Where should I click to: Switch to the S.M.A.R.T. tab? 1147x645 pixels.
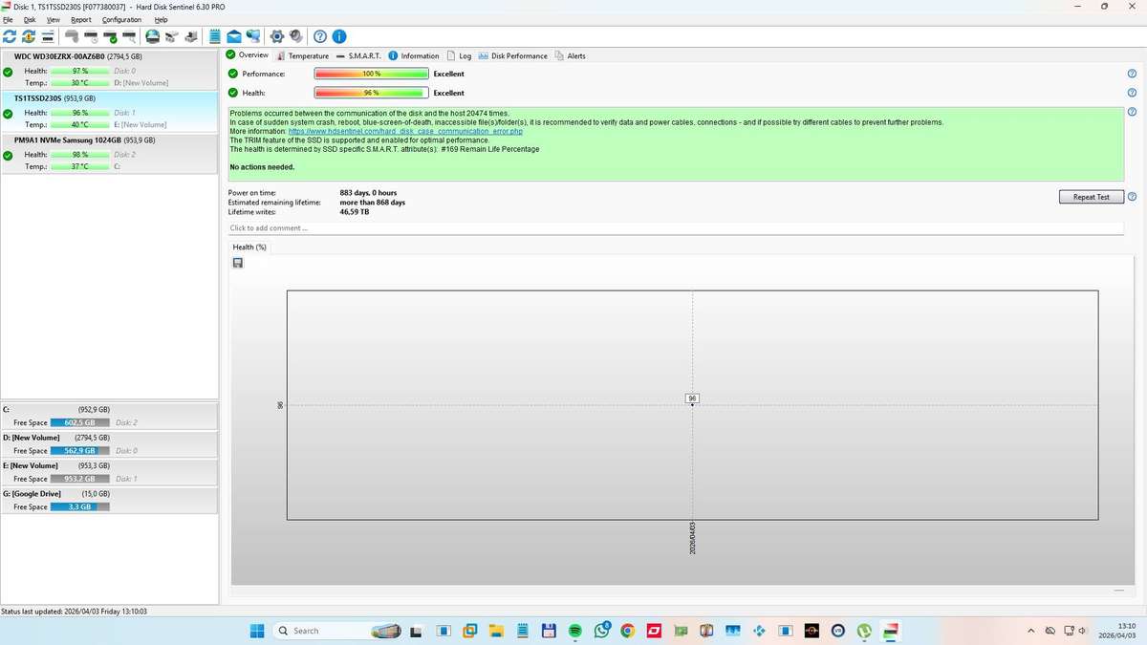pos(358,55)
